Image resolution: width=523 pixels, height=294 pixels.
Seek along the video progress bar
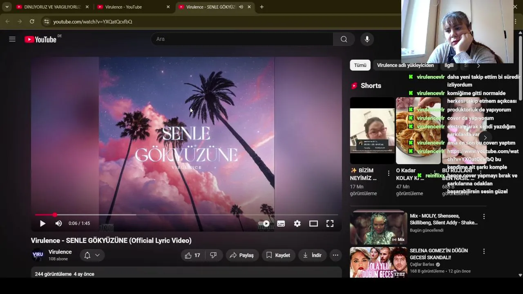point(186,215)
